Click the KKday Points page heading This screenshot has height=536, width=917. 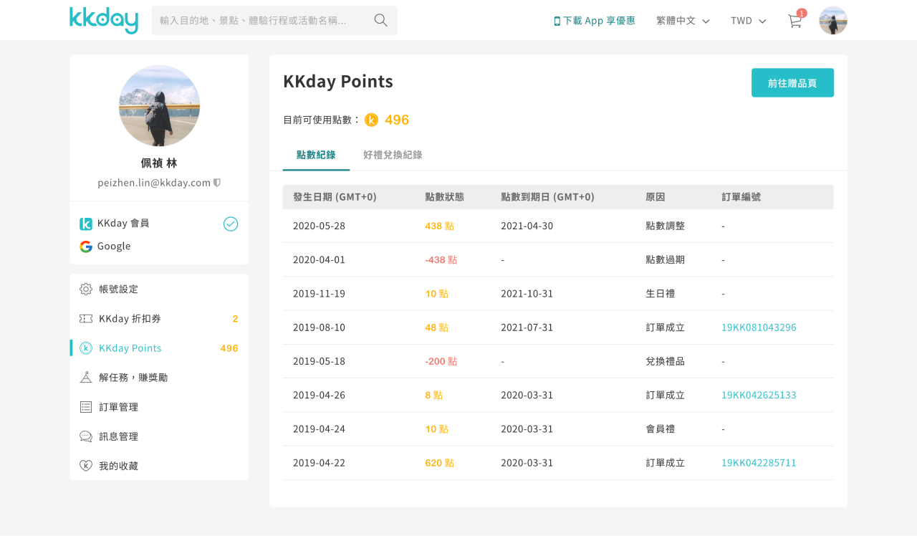(338, 82)
